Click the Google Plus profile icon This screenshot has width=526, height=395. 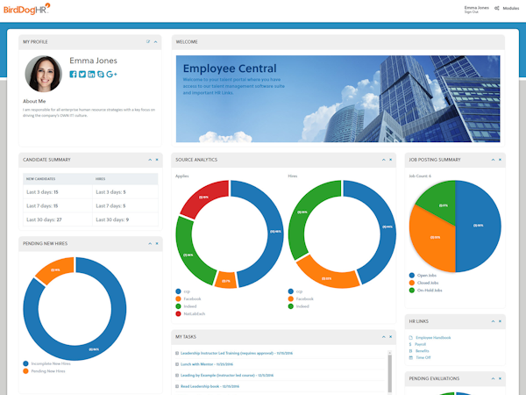tap(112, 75)
